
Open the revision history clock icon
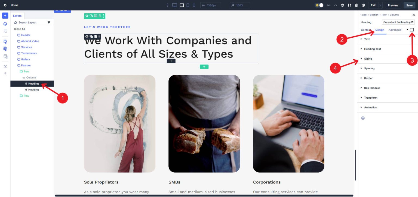(x=342, y=5)
